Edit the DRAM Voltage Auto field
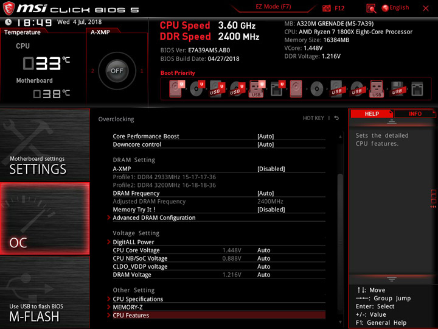The height and width of the screenshot is (329, 438). (x=263, y=275)
